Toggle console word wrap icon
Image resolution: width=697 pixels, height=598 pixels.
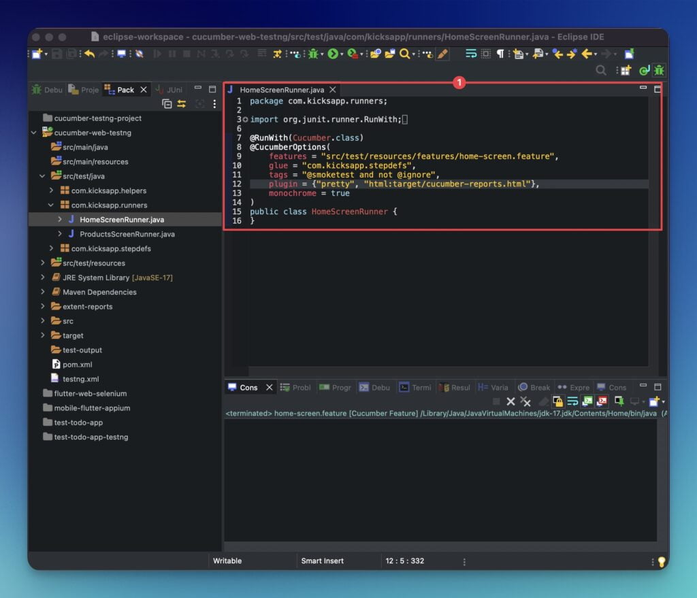point(572,401)
